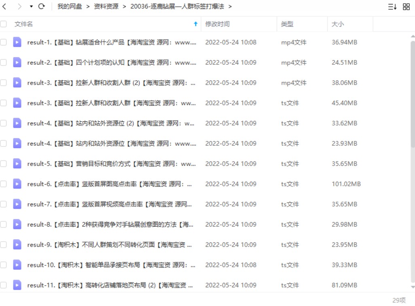
Task: Click video icon of result-4 23.93MB file
Action: (17, 143)
